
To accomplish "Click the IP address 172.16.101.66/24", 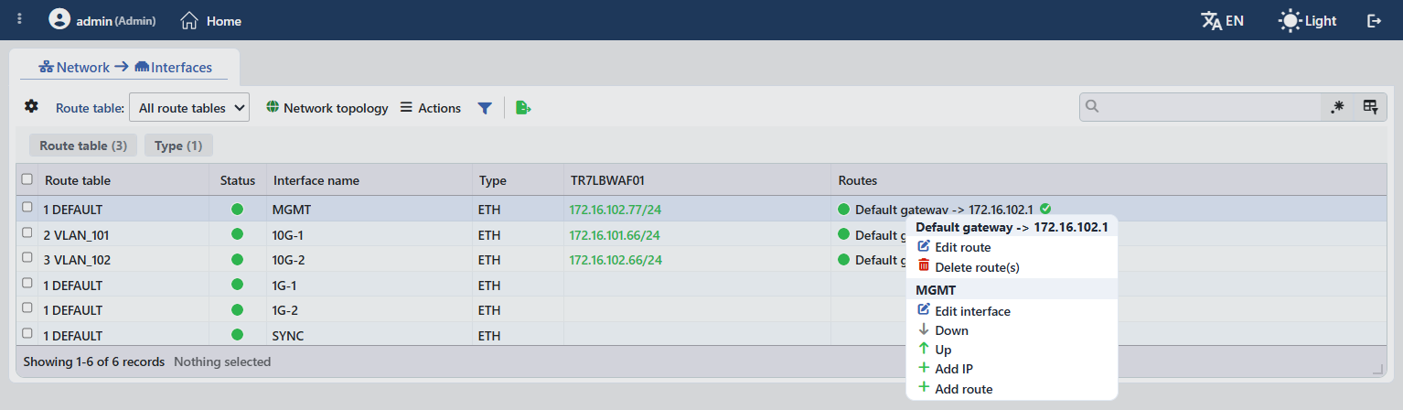I will click(x=616, y=234).
